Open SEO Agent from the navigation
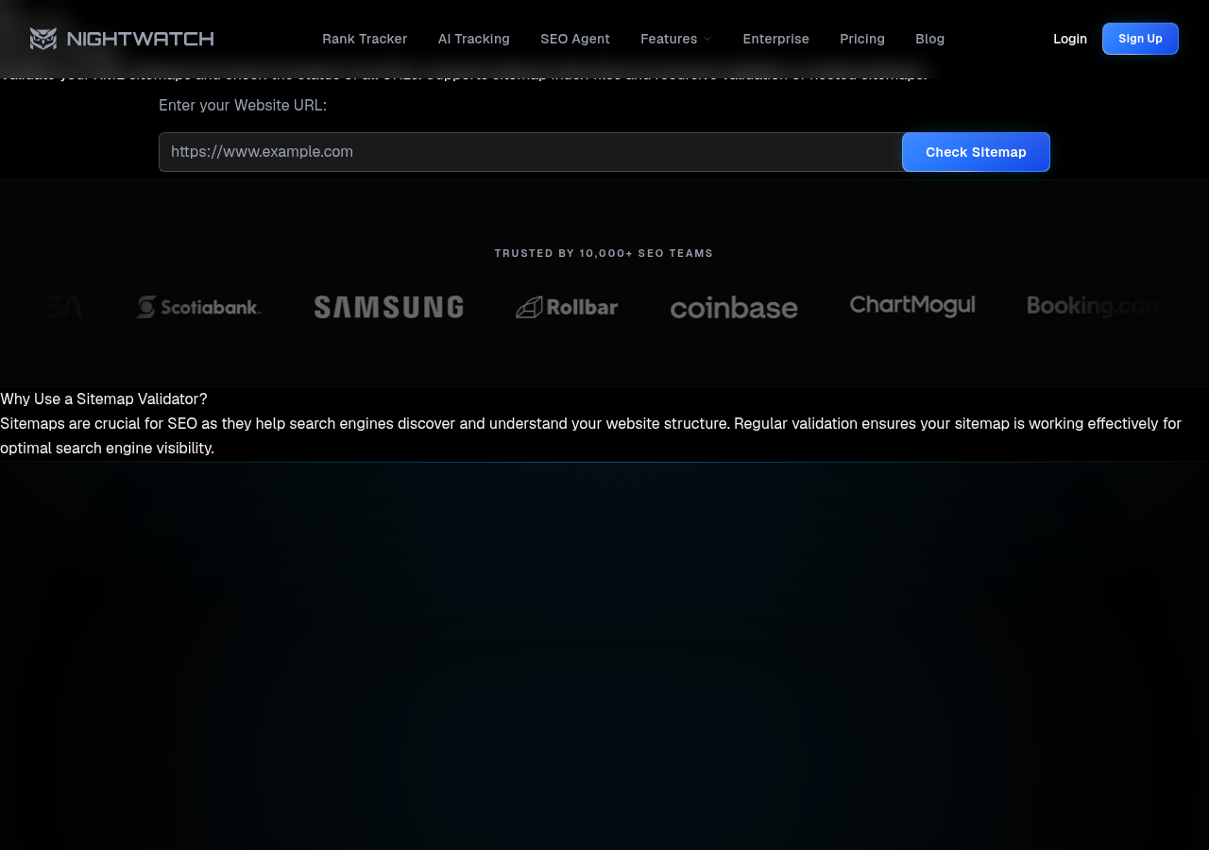Viewport: 1209px width, 850px height. [x=575, y=39]
